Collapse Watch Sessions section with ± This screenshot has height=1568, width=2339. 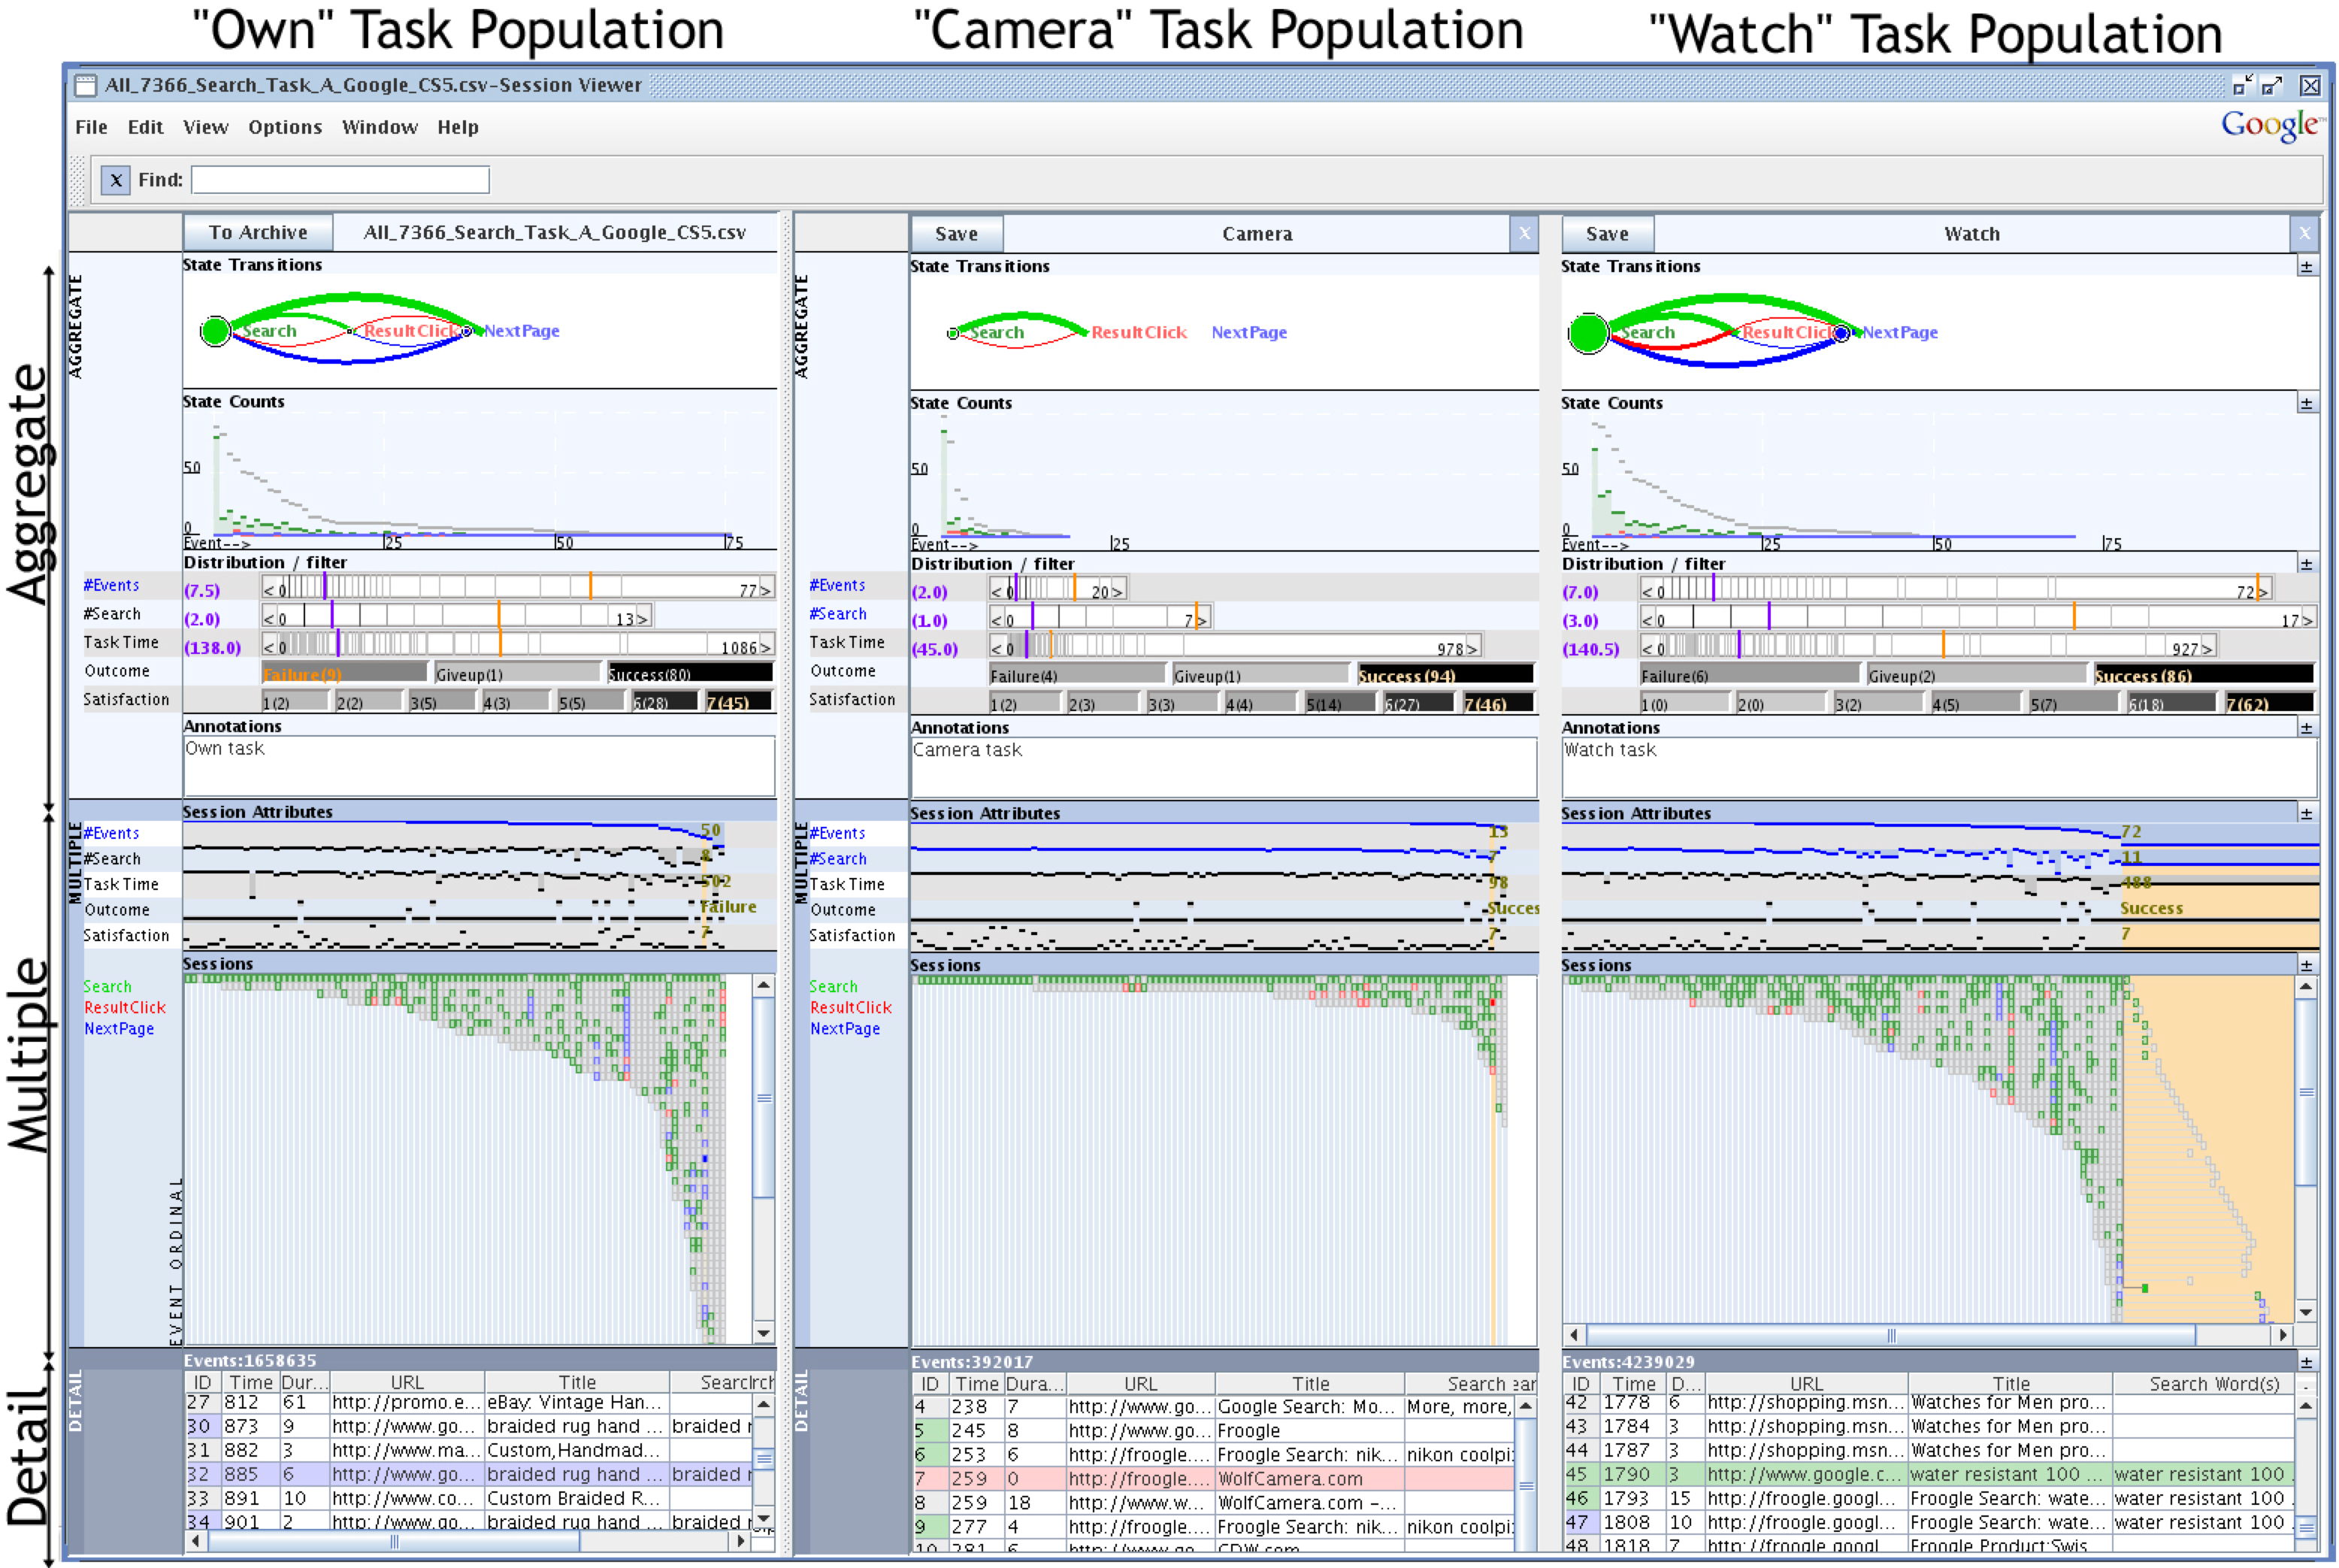(x=2306, y=966)
